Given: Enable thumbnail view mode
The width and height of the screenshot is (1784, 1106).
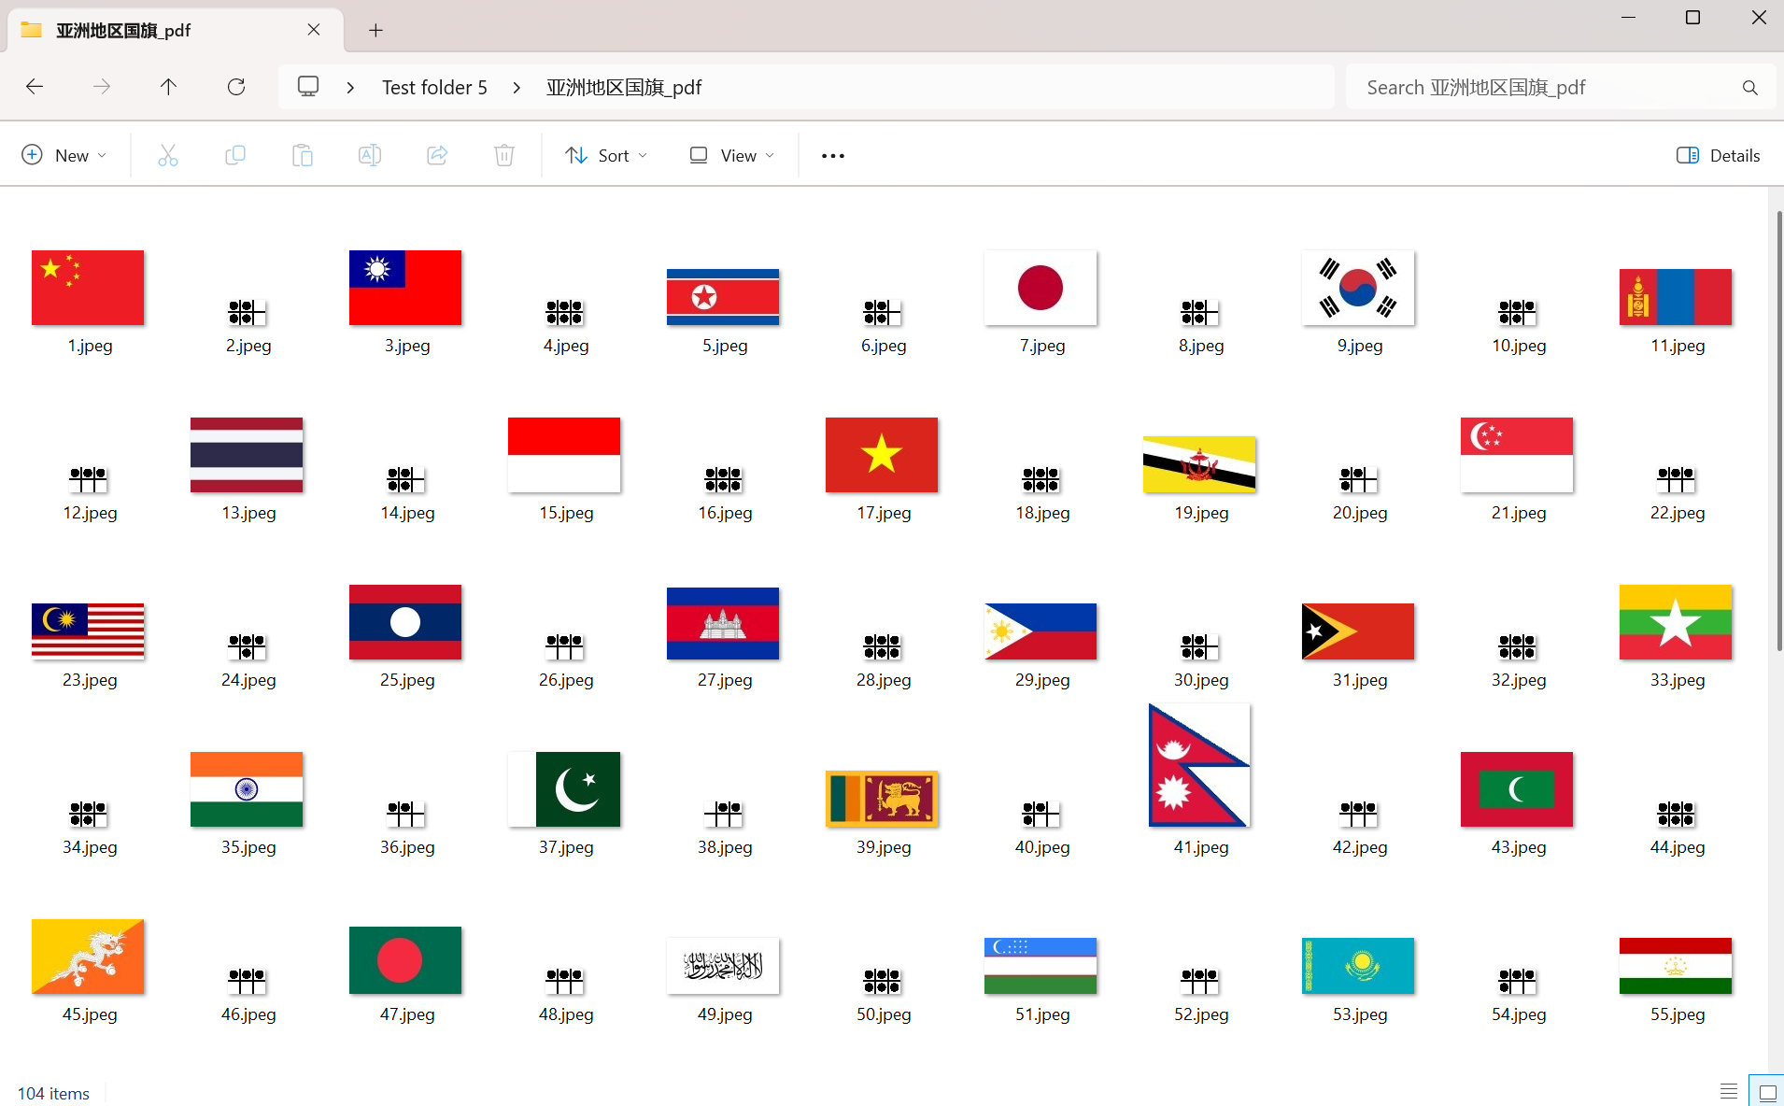Looking at the screenshot, I should click(x=1766, y=1090).
